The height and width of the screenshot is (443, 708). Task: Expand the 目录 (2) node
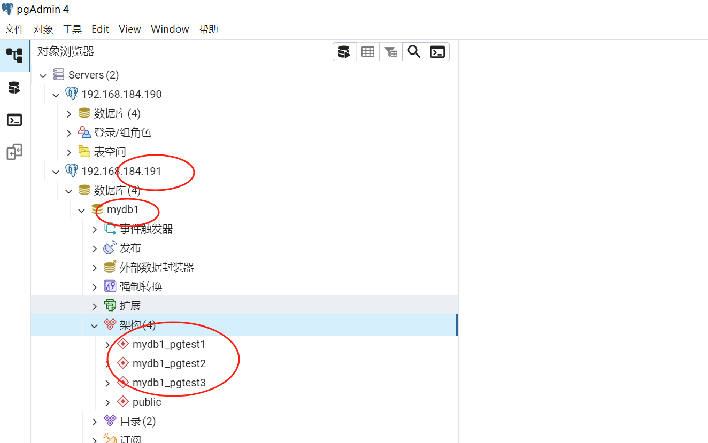point(95,422)
